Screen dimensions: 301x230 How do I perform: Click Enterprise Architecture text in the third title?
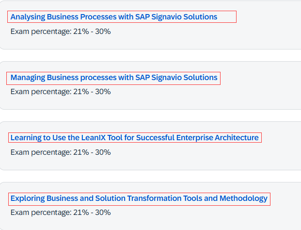click(217, 138)
